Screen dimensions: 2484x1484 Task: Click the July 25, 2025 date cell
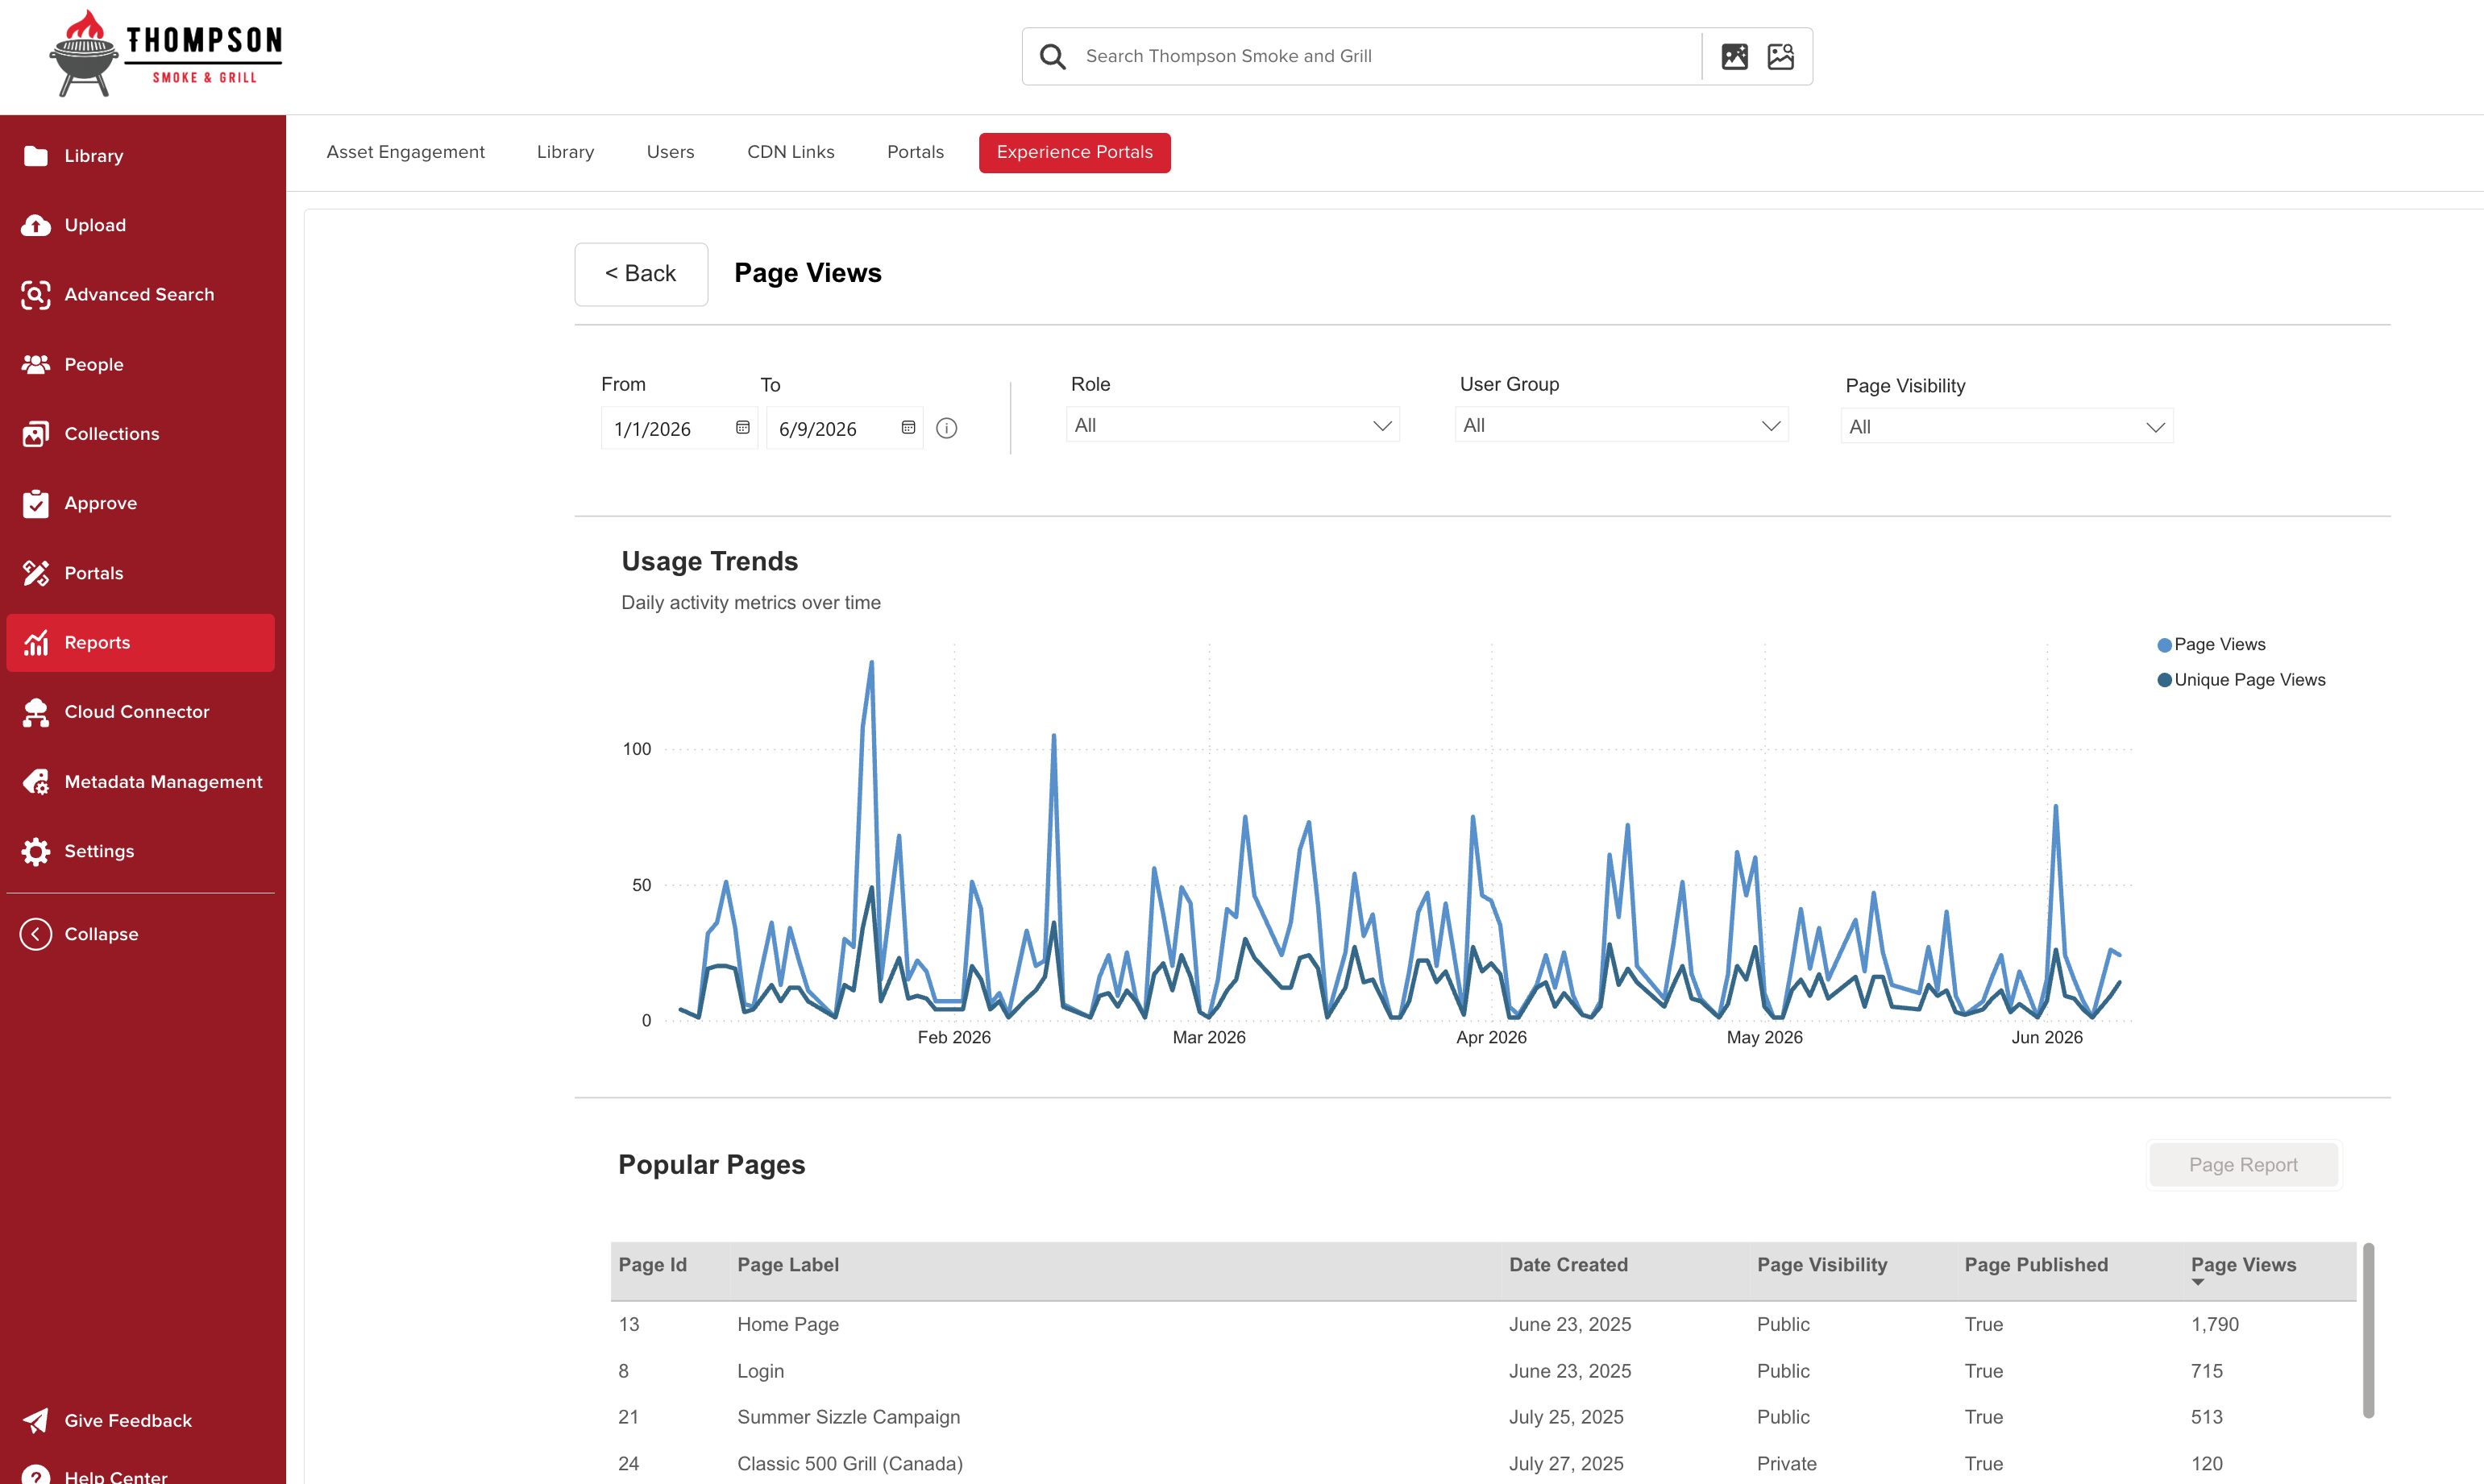(1567, 1418)
